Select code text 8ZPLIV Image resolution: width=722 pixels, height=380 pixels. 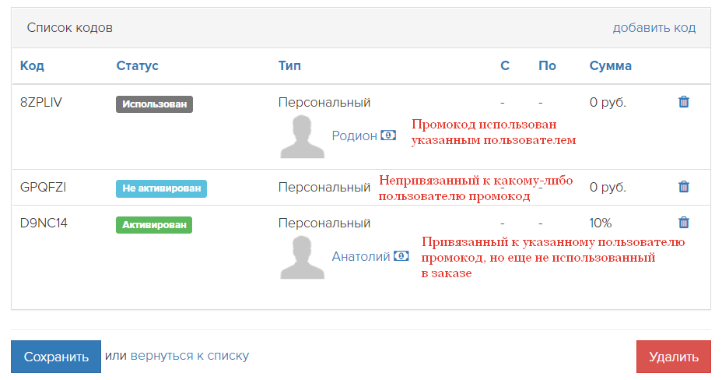tap(41, 102)
